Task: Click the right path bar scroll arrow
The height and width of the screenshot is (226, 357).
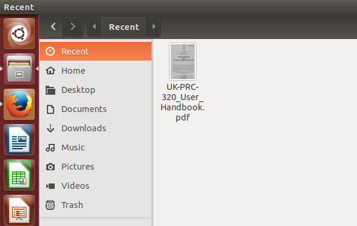Action: tap(153, 27)
